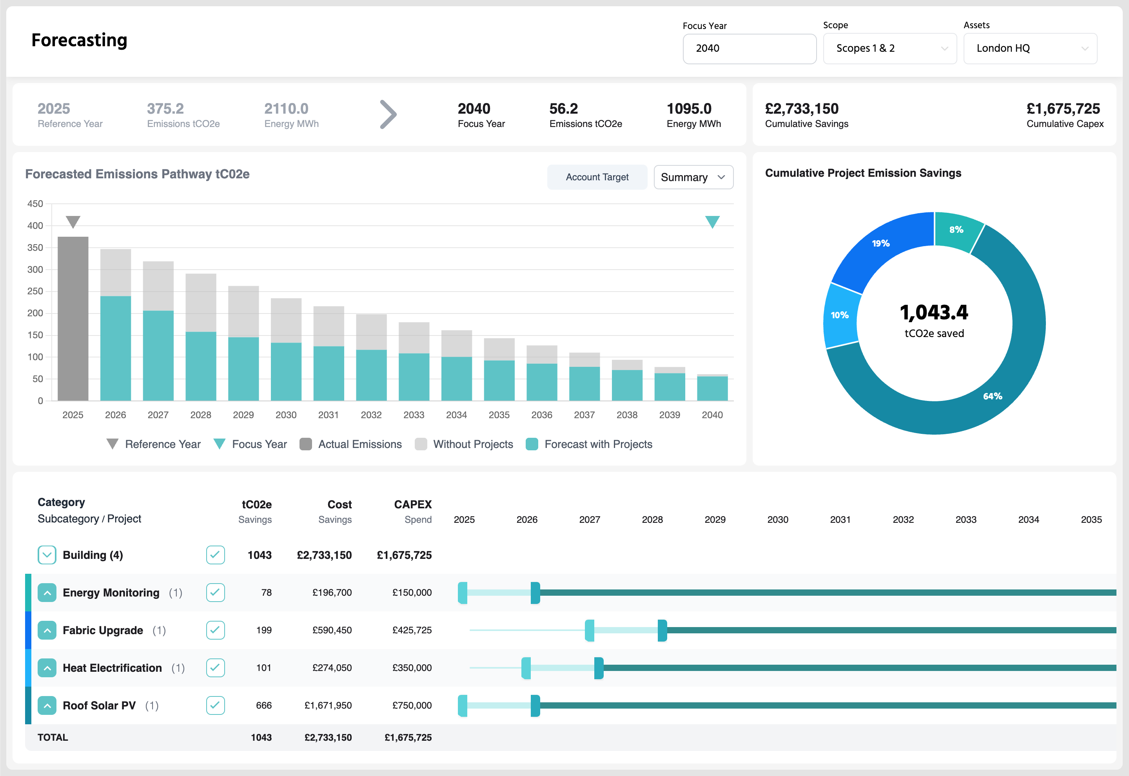Click the 56.2 focus year emissions value
Viewport: 1129px width, 776px height.
564,109
